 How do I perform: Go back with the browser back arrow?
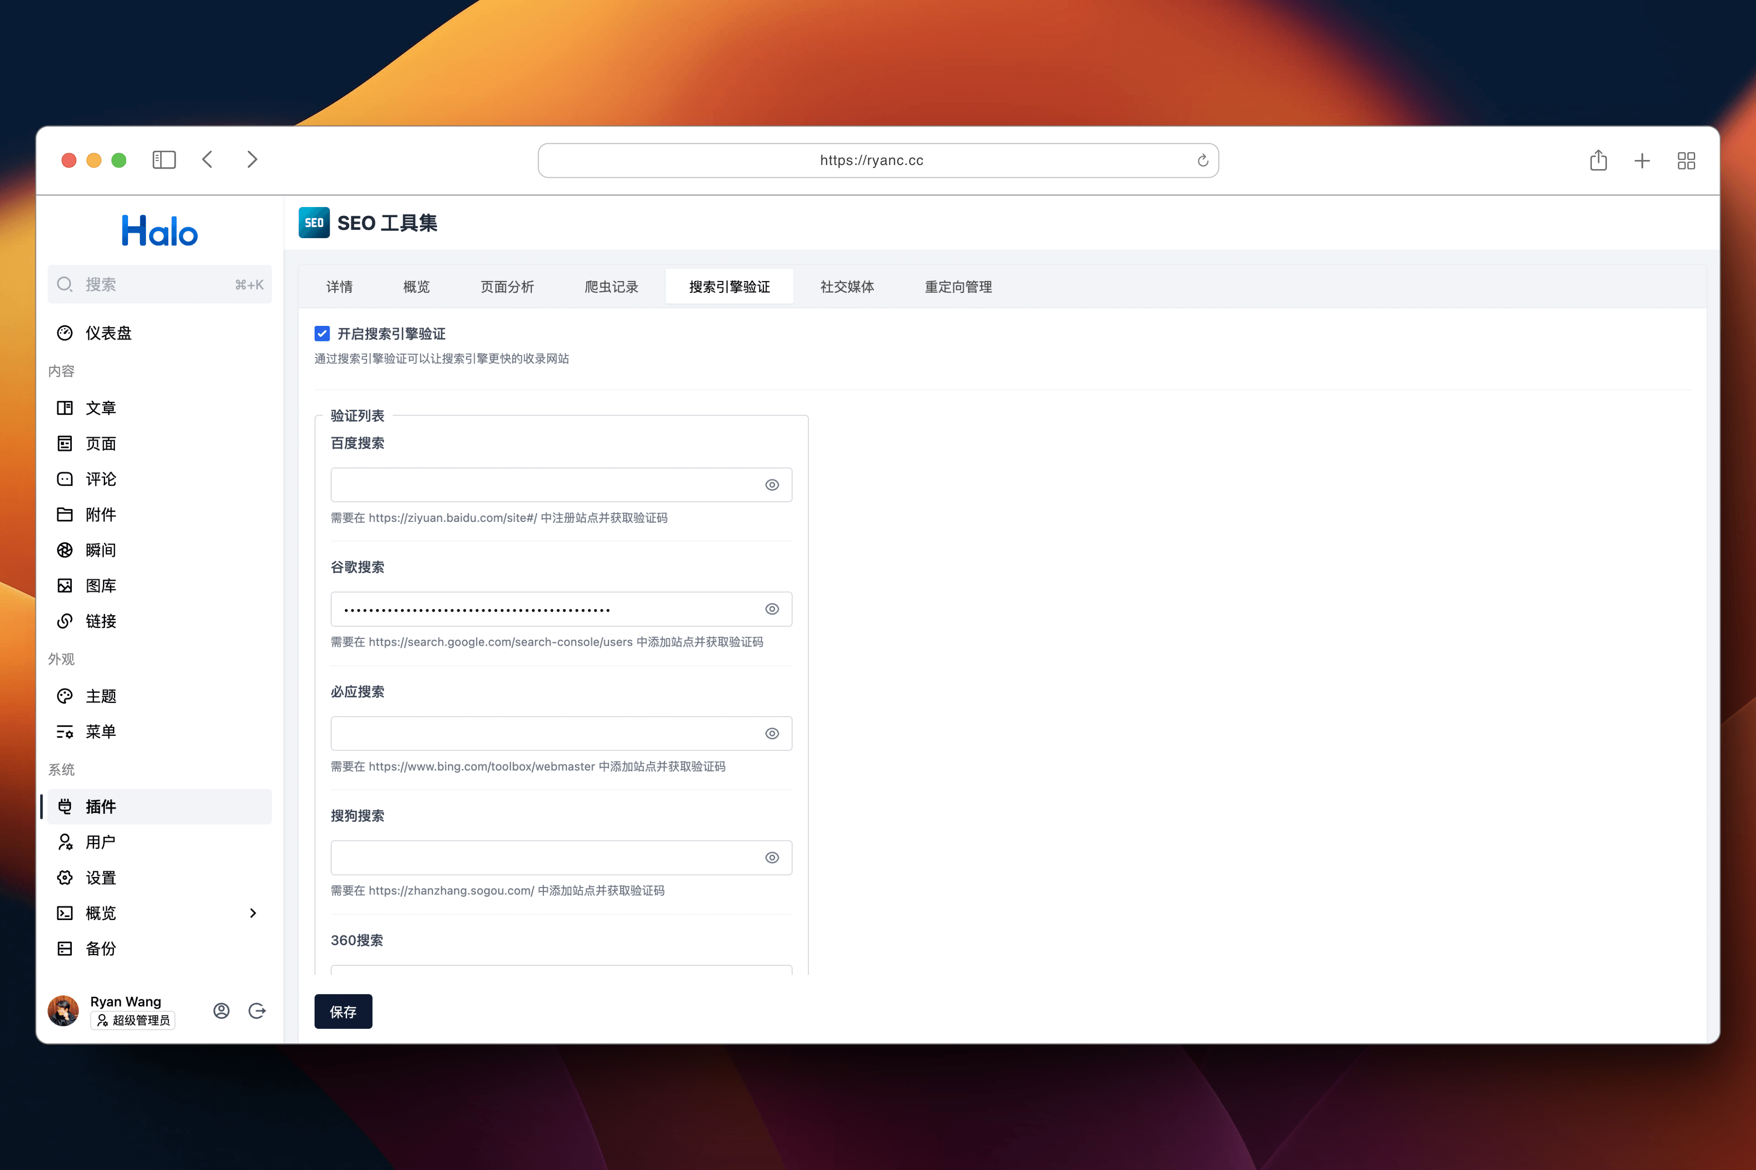[x=208, y=160]
